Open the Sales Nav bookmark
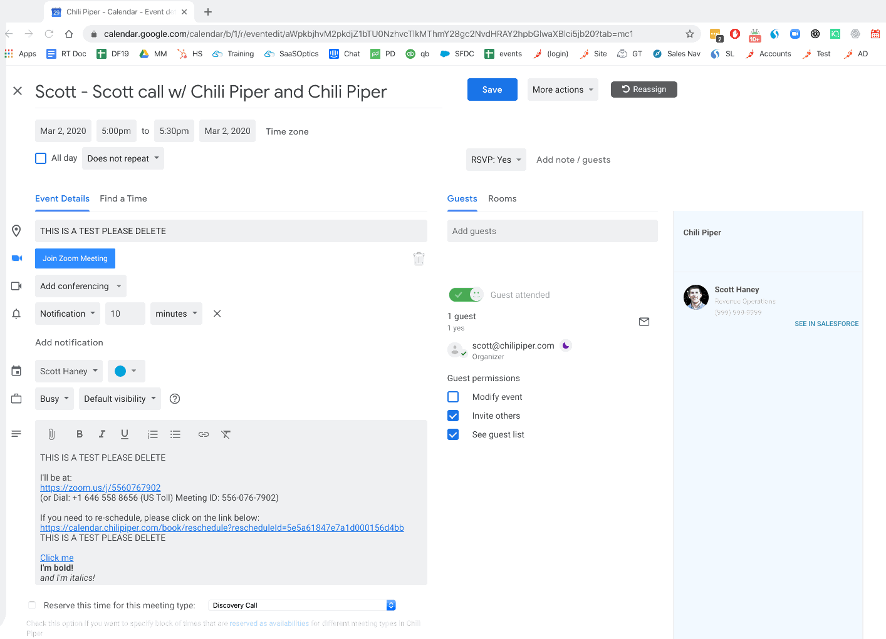Viewport: 886px width, 639px height. [676, 54]
